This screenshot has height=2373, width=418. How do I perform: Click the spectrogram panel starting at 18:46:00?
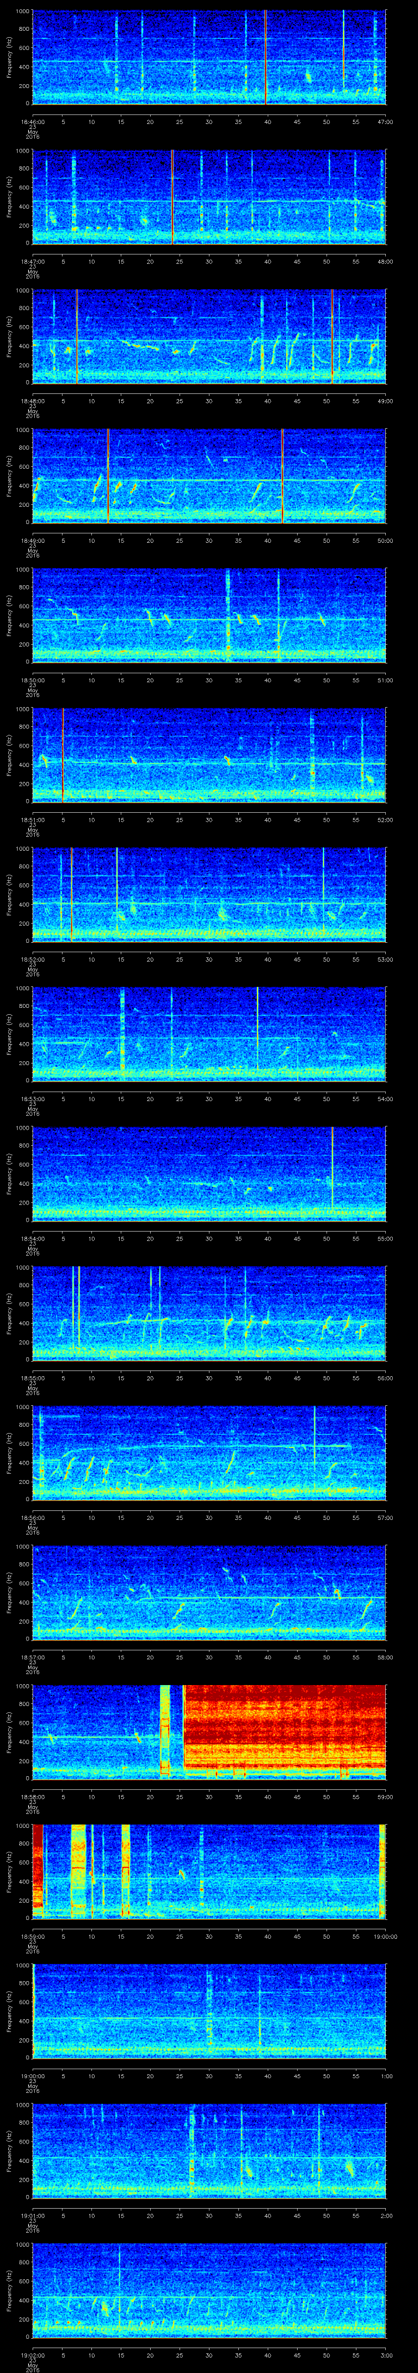209,57
